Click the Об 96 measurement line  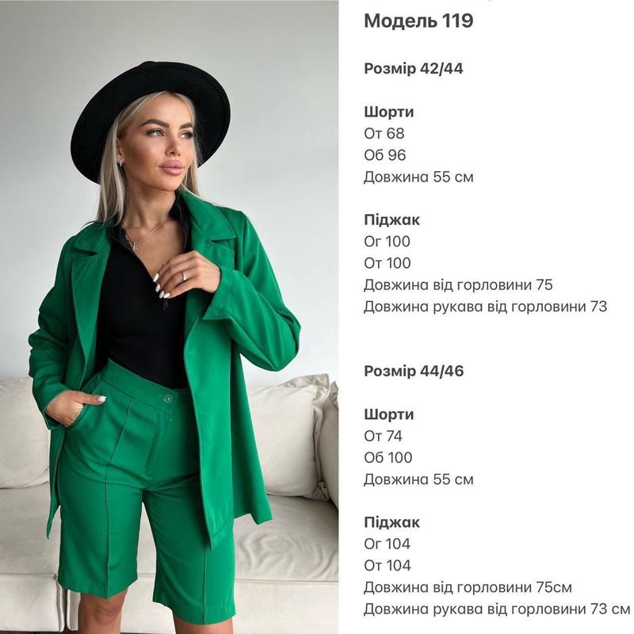click(384, 155)
